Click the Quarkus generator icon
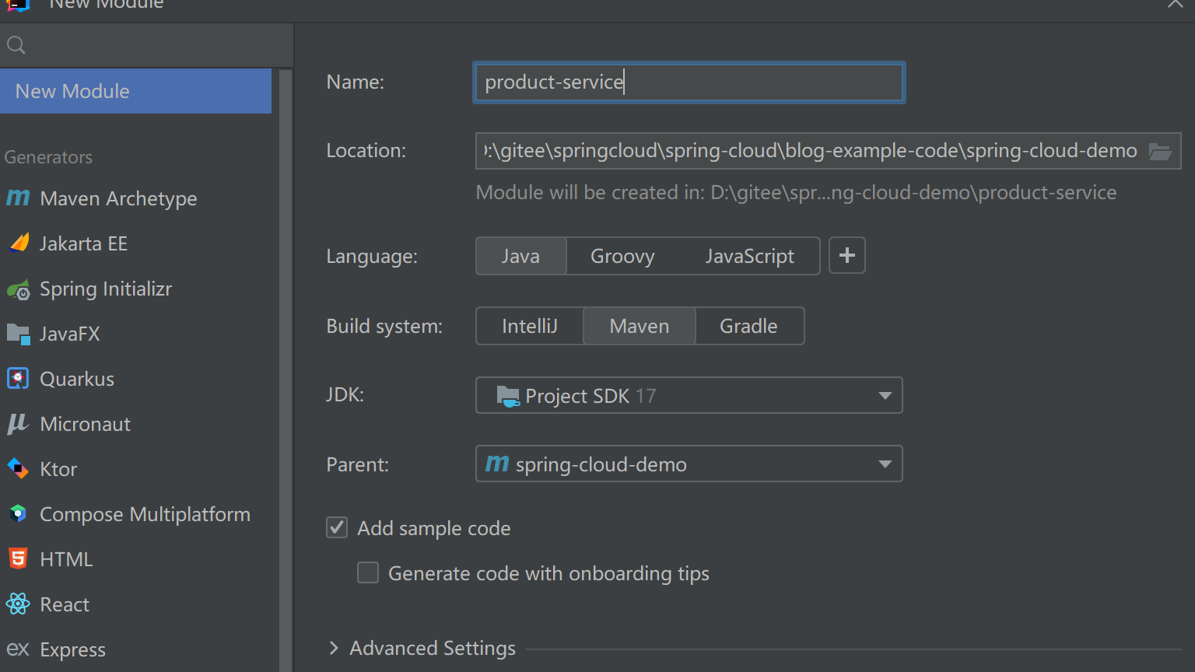This screenshot has height=672, width=1195. (x=18, y=379)
